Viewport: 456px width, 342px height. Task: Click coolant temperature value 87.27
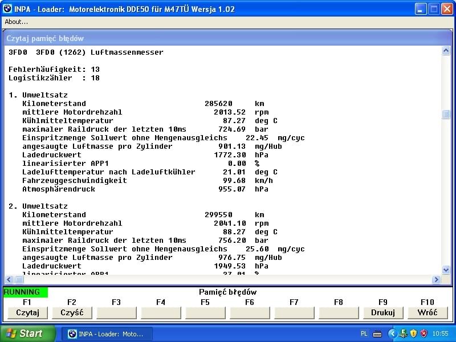tap(234, 121)
